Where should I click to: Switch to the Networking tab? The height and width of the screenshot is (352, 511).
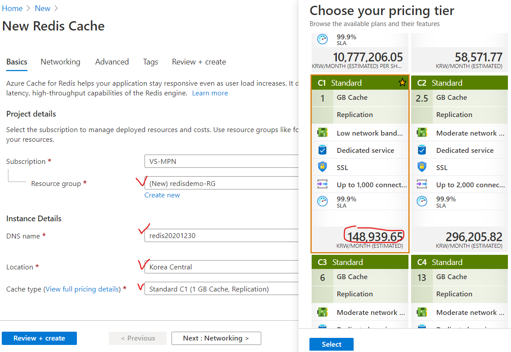pos(61,62)
